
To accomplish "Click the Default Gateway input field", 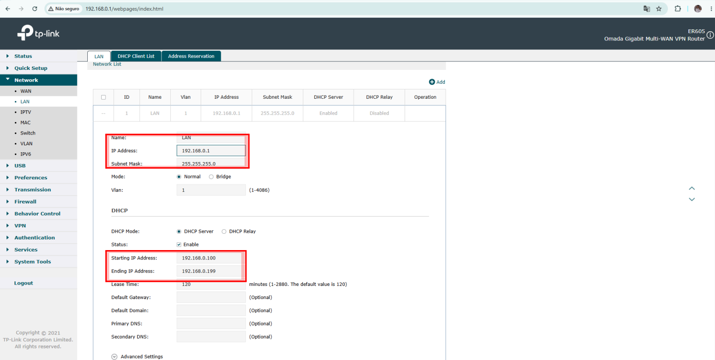I will click(x=211, y=297).
